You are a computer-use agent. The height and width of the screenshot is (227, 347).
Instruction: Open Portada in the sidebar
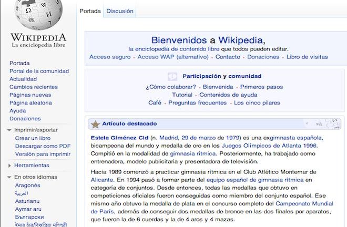click(19, 63)
